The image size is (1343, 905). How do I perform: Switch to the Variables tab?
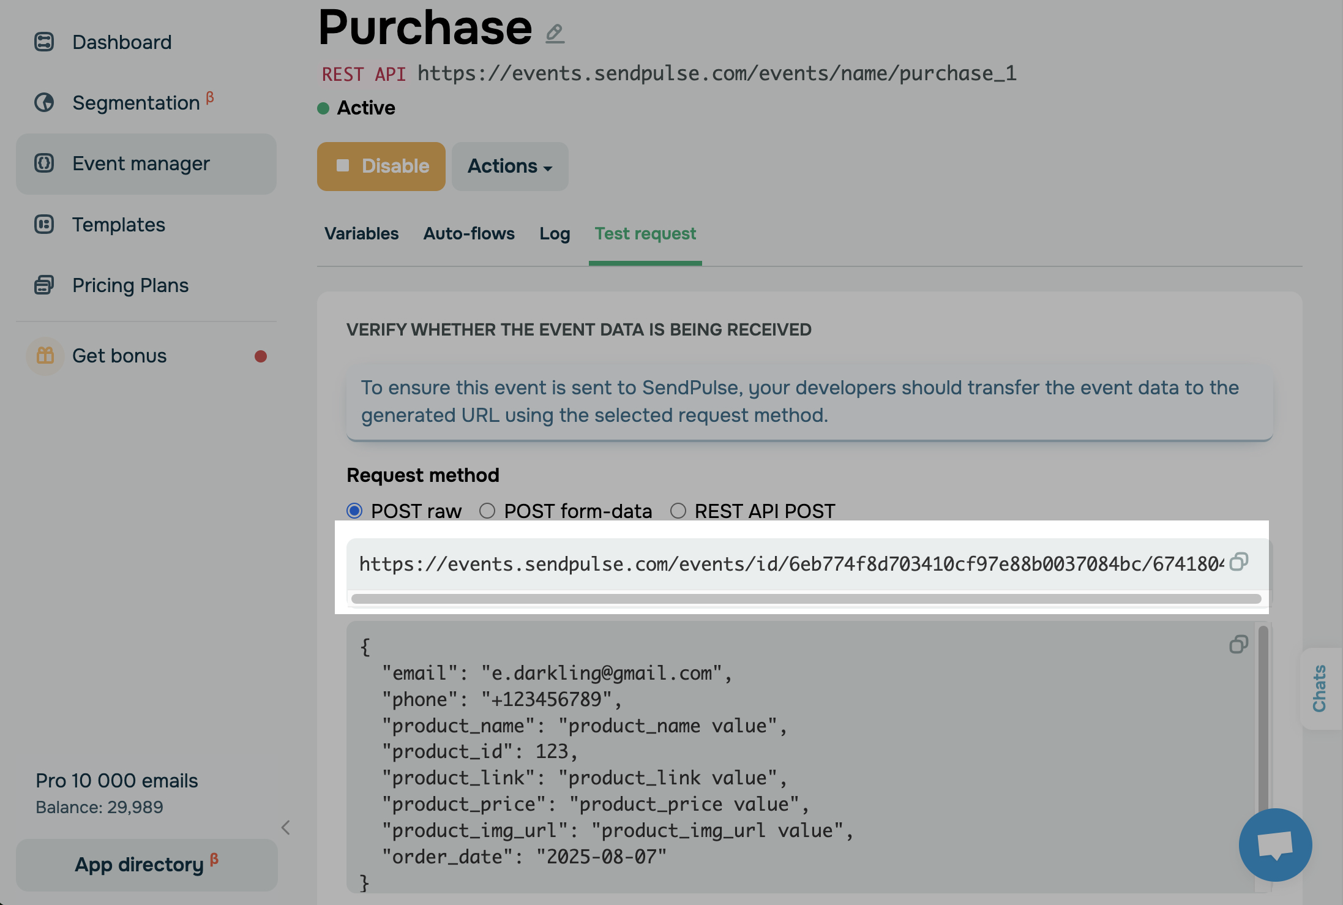point(361,233)
